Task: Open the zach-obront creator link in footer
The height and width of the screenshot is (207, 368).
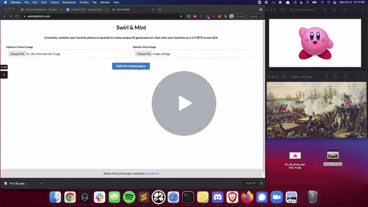Action: coord(152,174)
